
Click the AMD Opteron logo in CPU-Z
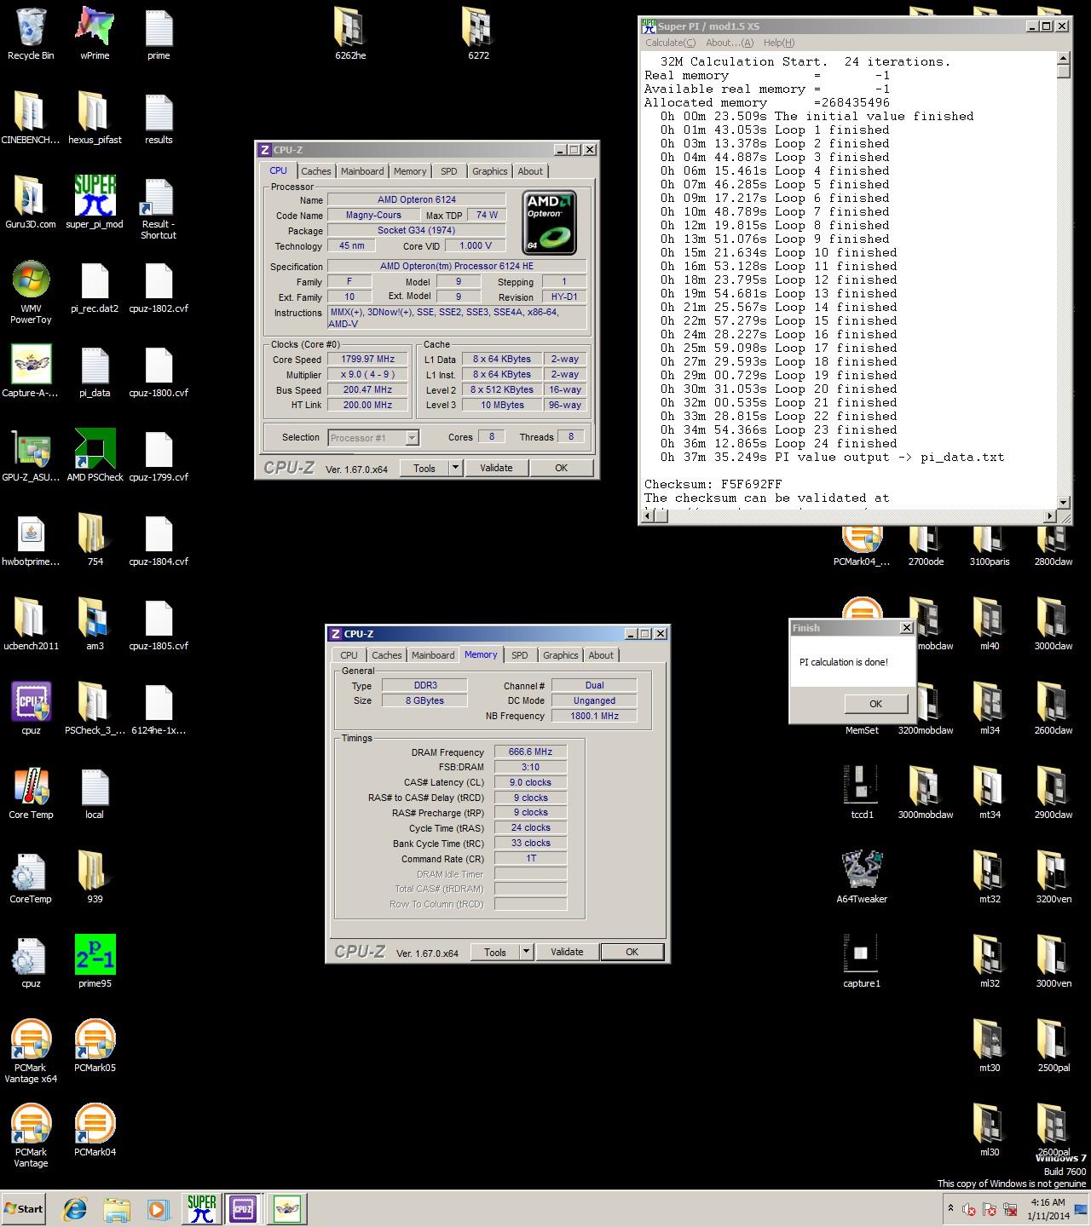pos(551,222)
